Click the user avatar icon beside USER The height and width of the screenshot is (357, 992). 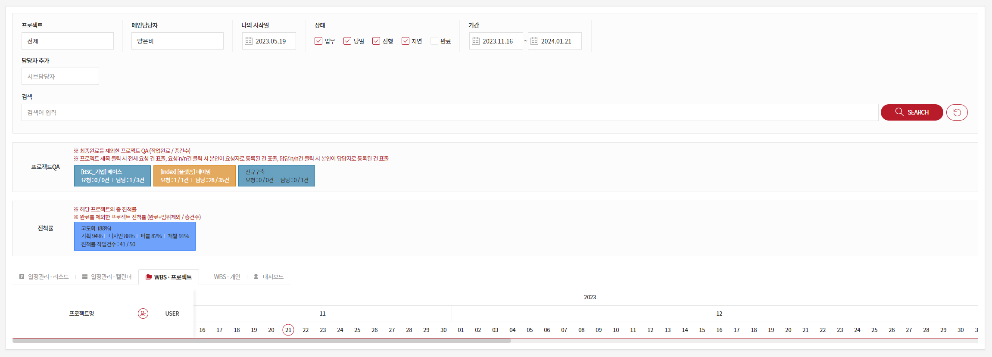143,314
